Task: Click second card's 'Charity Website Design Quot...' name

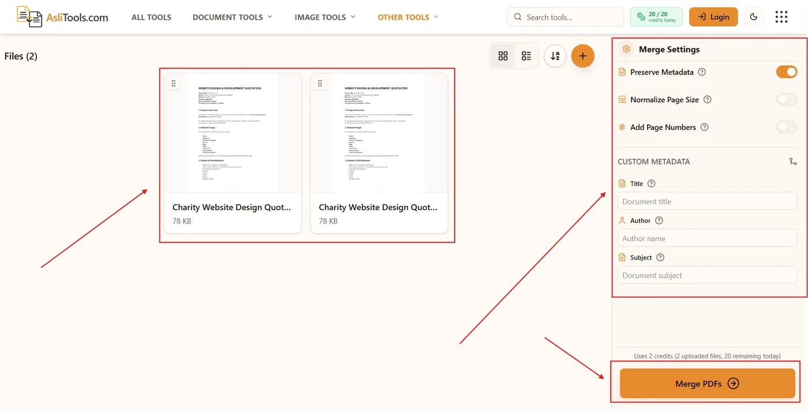Action: (377, 207)
